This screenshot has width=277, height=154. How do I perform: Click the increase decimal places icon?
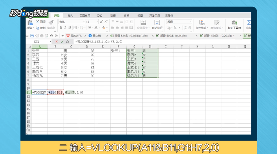[x=185, y=28]
